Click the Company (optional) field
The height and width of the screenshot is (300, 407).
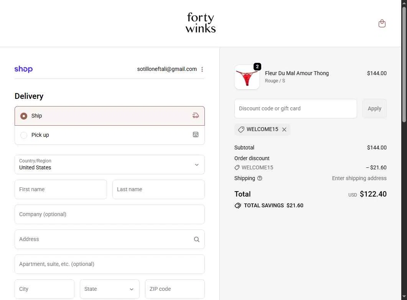110,215
